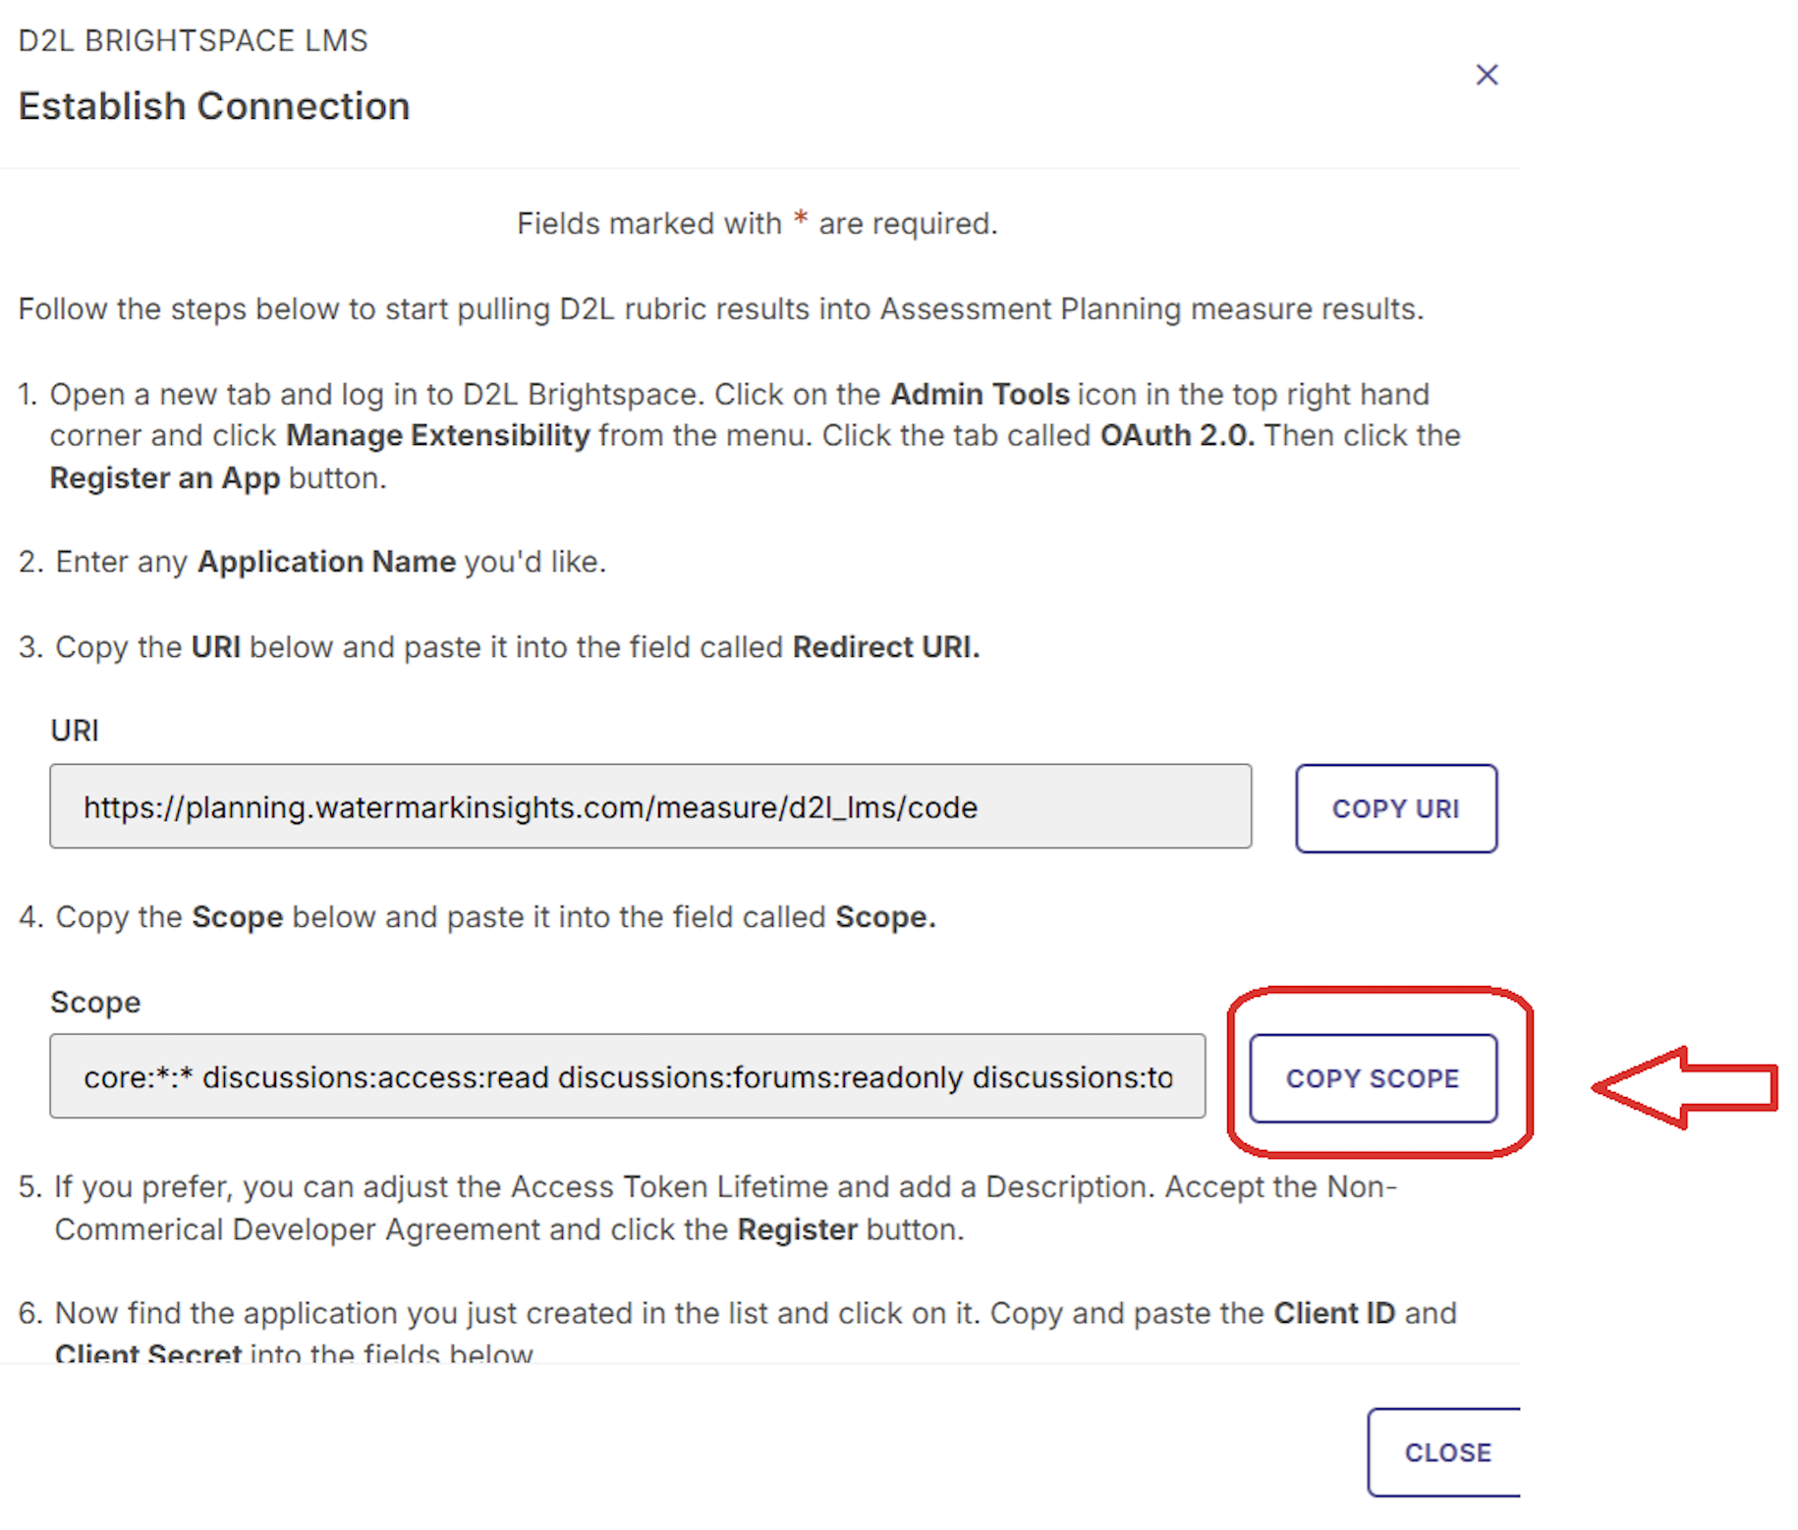Click the bold 'Client ID' text
Image resolution: width=1798 pixels, height=1530 pixels.
click(x=1334, y=1313)
